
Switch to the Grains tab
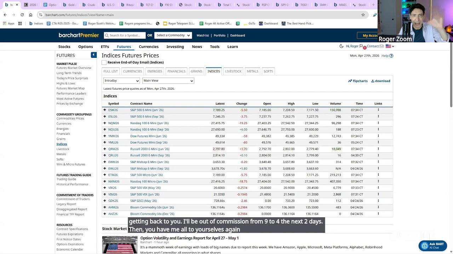(196, 71)
